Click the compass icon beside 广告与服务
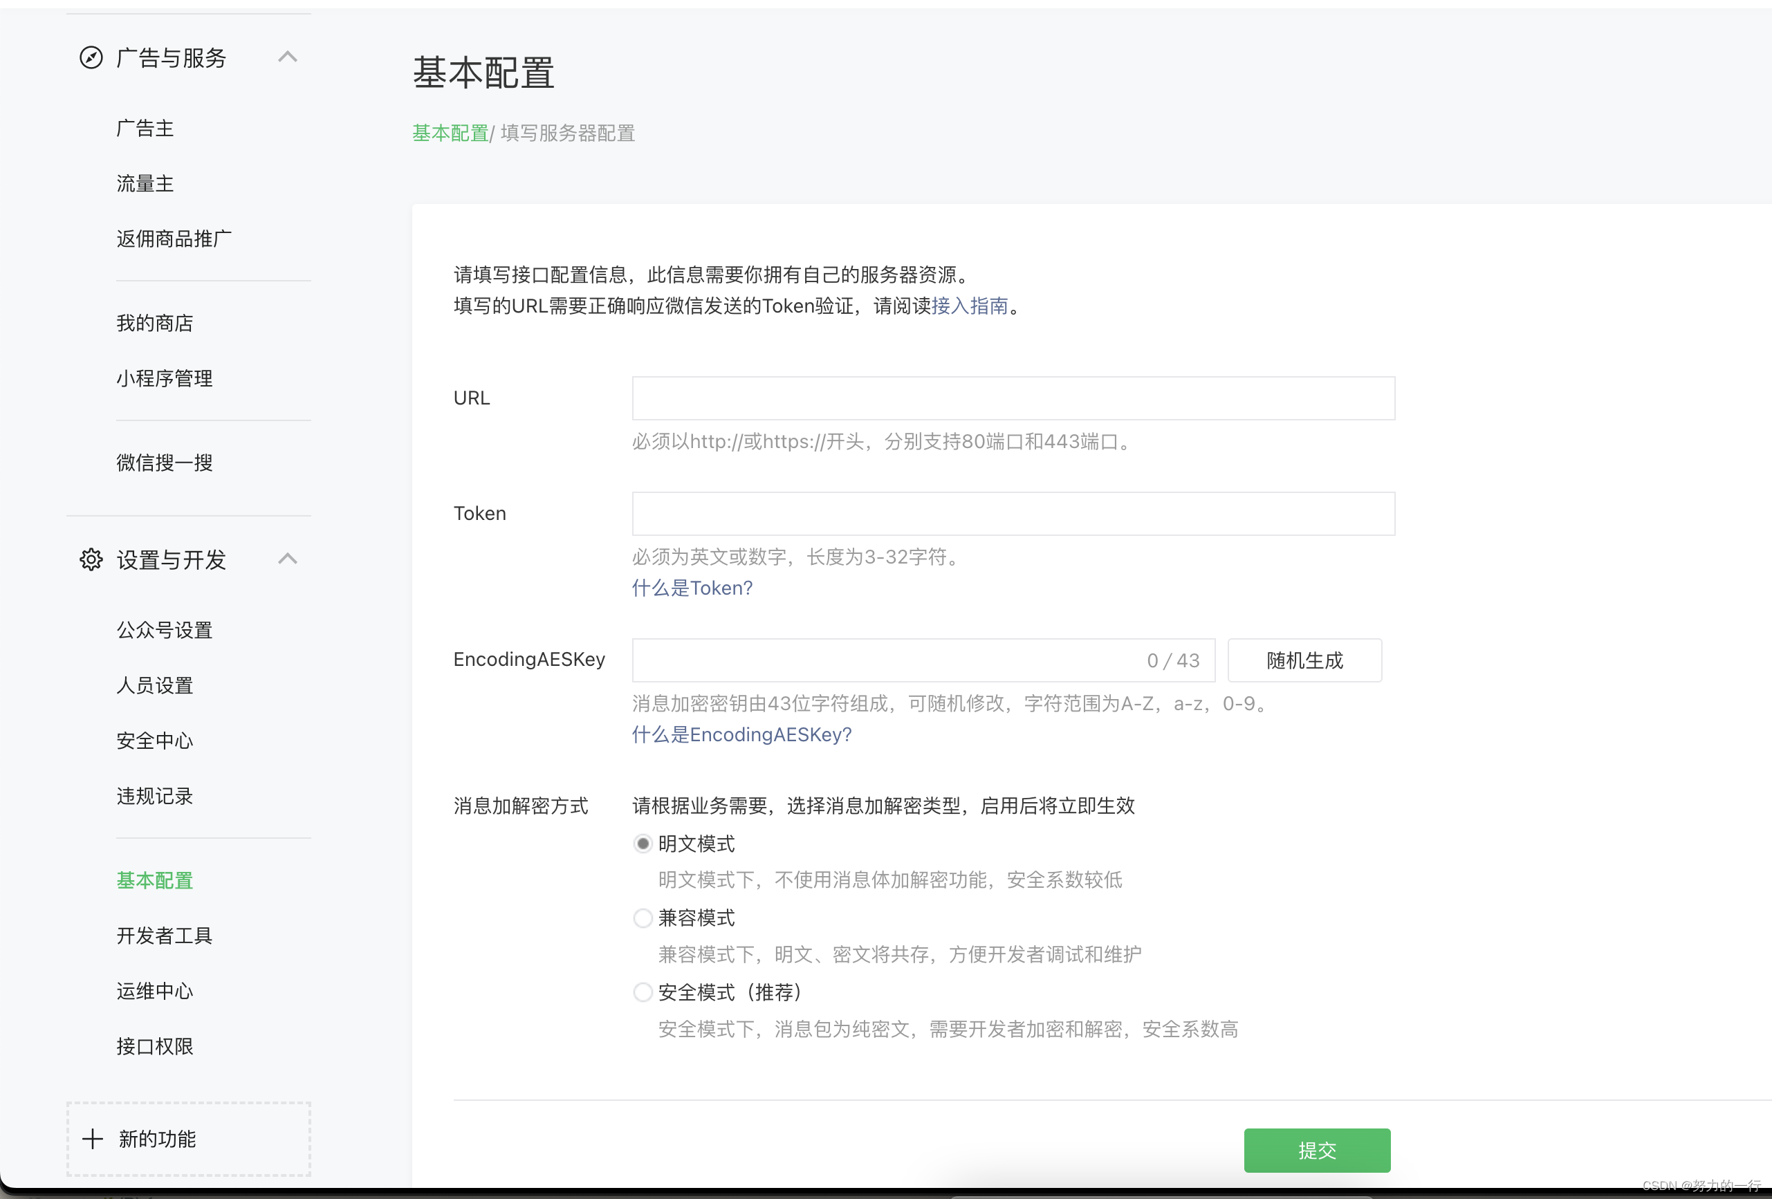This screenshot has width=1772, height=1199. (x=91, y=58)
